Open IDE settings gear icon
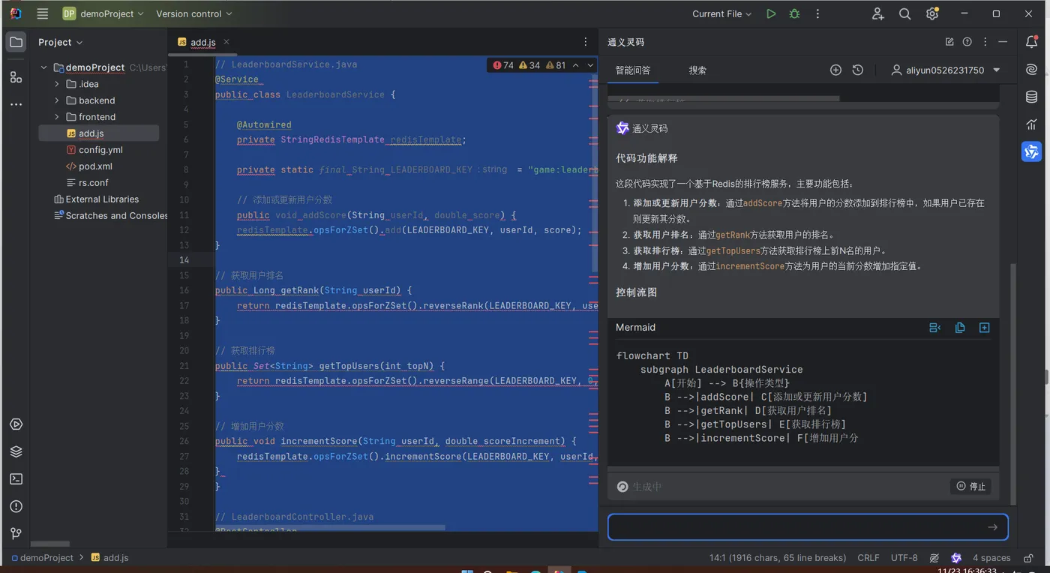This screenshot has height=573, width=1050. pyautogui.click(x=932, y=13)
